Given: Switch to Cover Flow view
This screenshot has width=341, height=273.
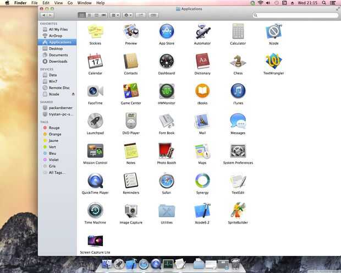Looking at the screenshot, I should (x=104, y=15).
